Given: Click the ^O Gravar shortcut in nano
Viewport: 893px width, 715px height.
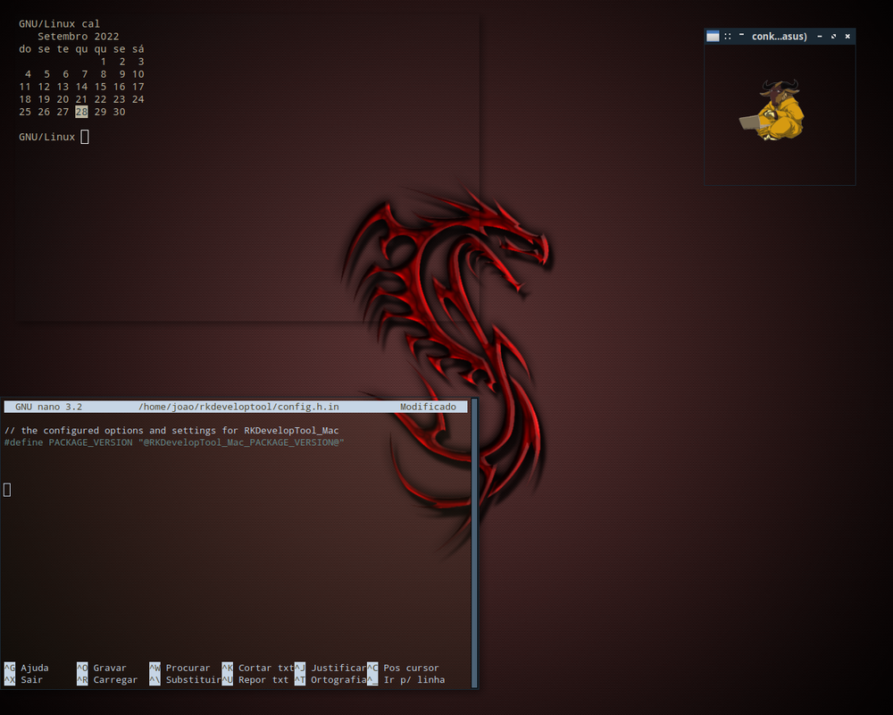Looking at the screenshot, I should tap(102, 668).
